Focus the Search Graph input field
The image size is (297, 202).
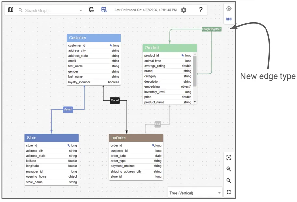pos(51,11)
